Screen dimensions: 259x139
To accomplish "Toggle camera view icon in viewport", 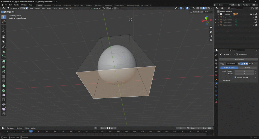I will tap(211, 36).
